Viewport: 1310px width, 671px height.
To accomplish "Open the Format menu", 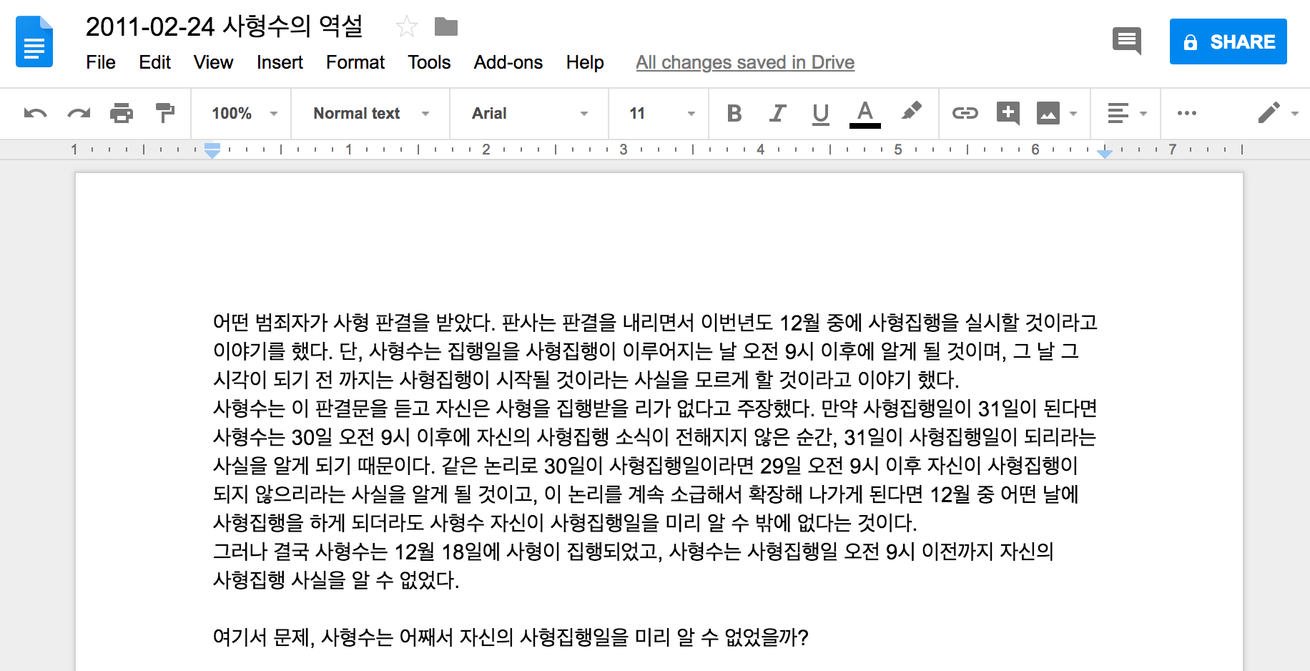I will 355,62.
